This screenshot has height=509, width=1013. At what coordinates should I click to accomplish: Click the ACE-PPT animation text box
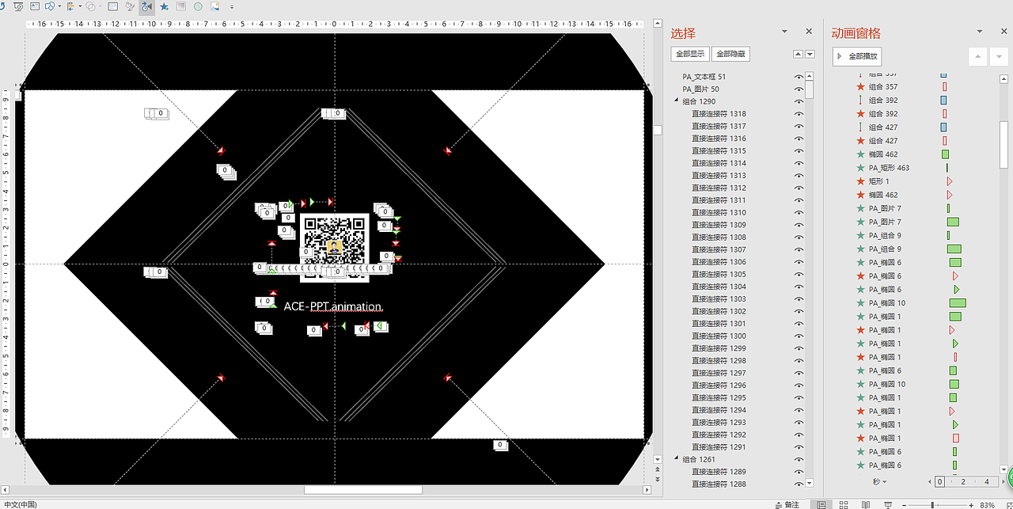tap(333, 306)
